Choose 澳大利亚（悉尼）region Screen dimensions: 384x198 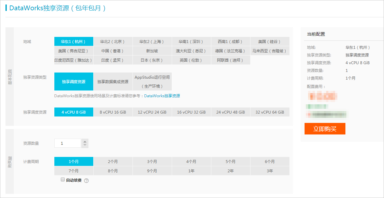coord(191,51)
